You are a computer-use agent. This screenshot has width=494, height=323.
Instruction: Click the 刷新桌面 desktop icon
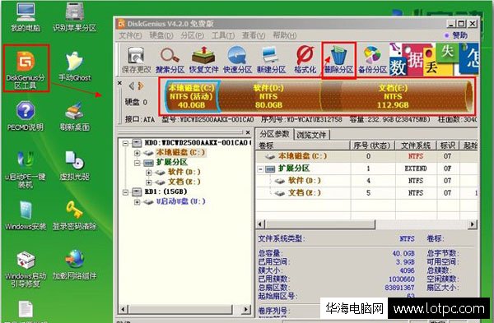[x=75, y=116]
